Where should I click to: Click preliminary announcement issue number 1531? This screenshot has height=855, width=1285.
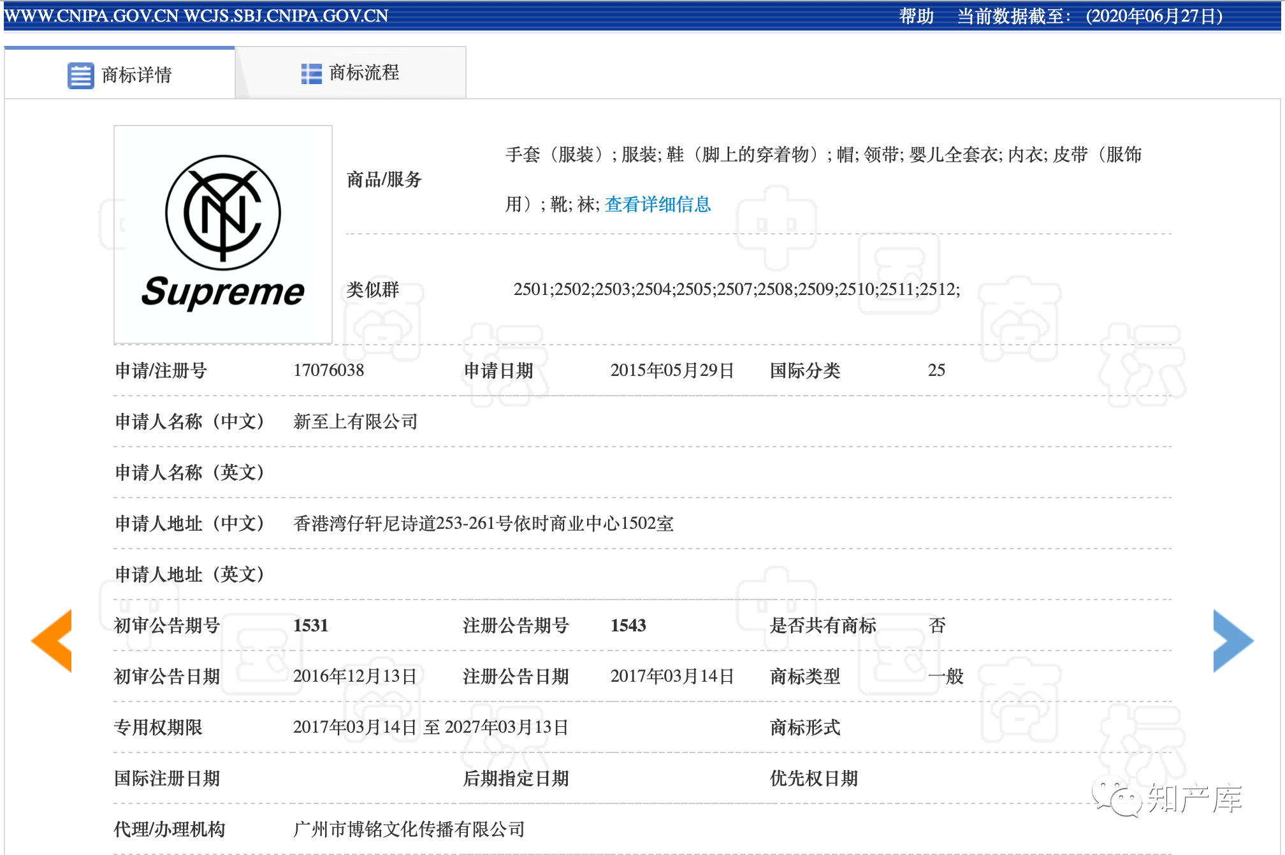pos(310,625)
